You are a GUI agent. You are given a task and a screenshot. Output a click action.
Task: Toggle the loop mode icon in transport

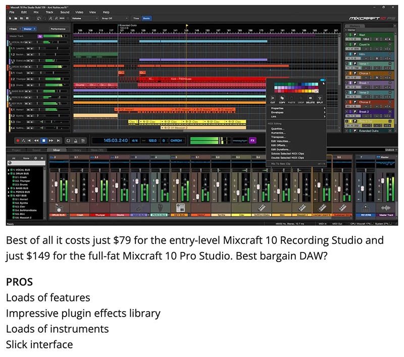68,141
